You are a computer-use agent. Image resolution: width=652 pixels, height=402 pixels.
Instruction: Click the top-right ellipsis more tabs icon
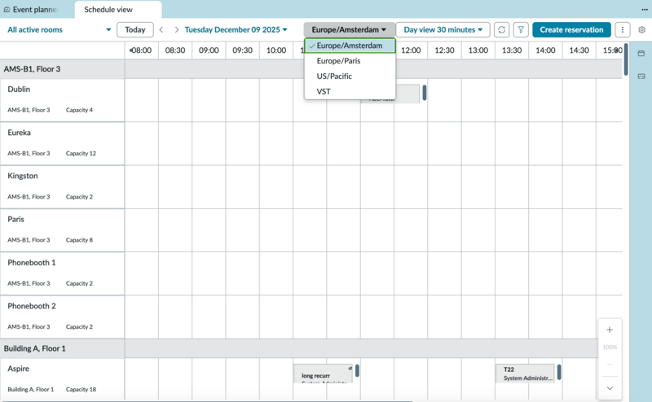[644, 9]
